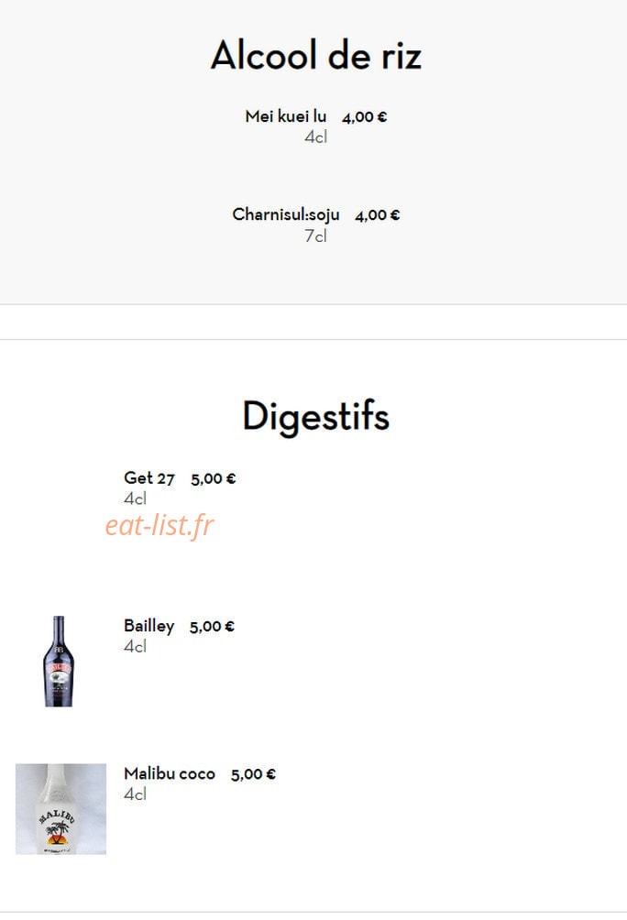Click the 7cl volume under Charnisul:soju
The image size is (627, 920).
[316, 235]
